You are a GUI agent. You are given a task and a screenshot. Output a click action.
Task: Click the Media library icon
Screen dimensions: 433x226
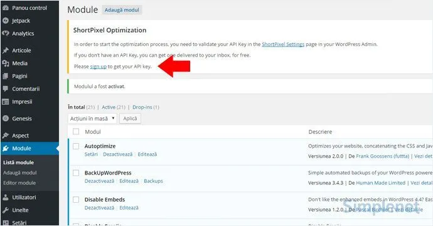[x=6, y=63]
